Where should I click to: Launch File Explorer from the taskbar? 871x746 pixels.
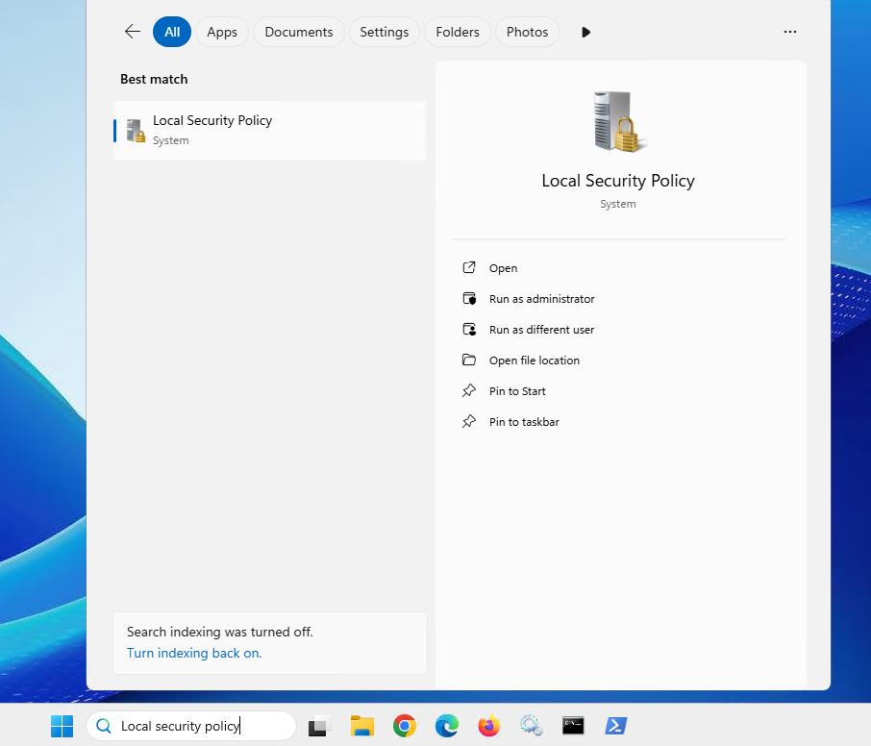(x=361, y=727)
